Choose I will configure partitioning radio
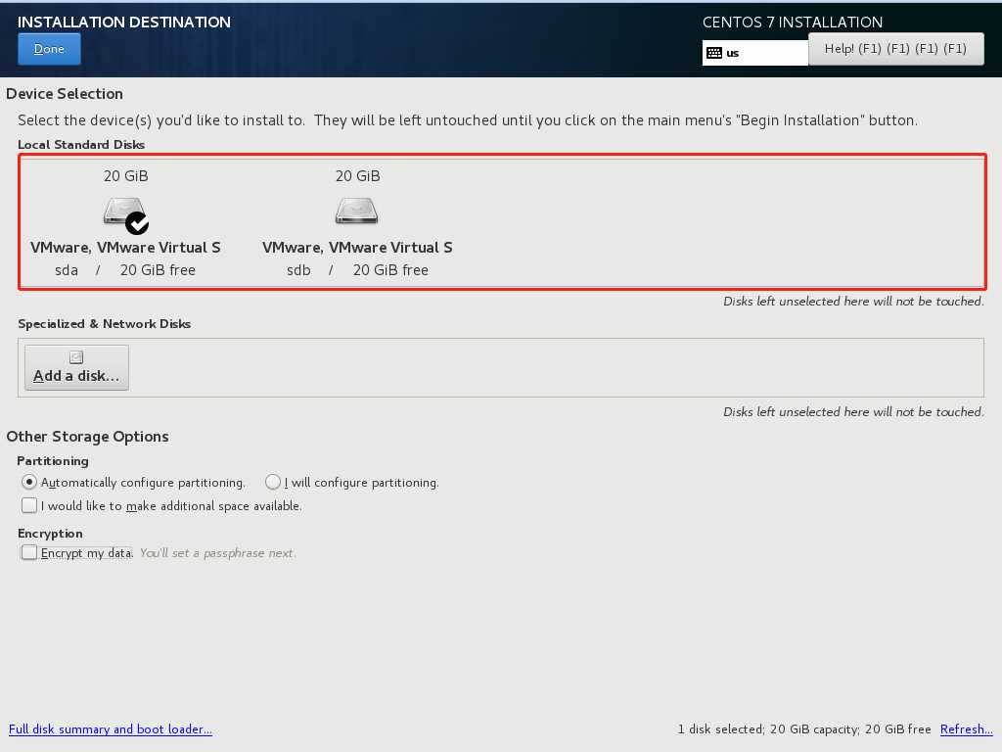 pyautogui.click(x=273, y=482)
